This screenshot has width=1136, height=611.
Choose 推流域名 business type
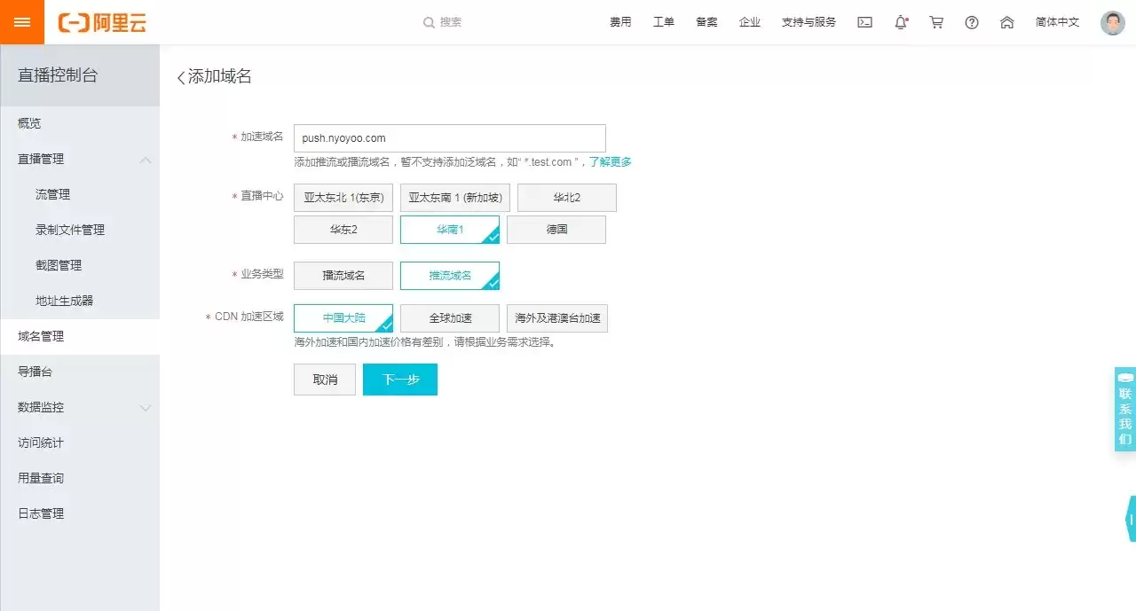pyautogui.click(x=450, y=276)
